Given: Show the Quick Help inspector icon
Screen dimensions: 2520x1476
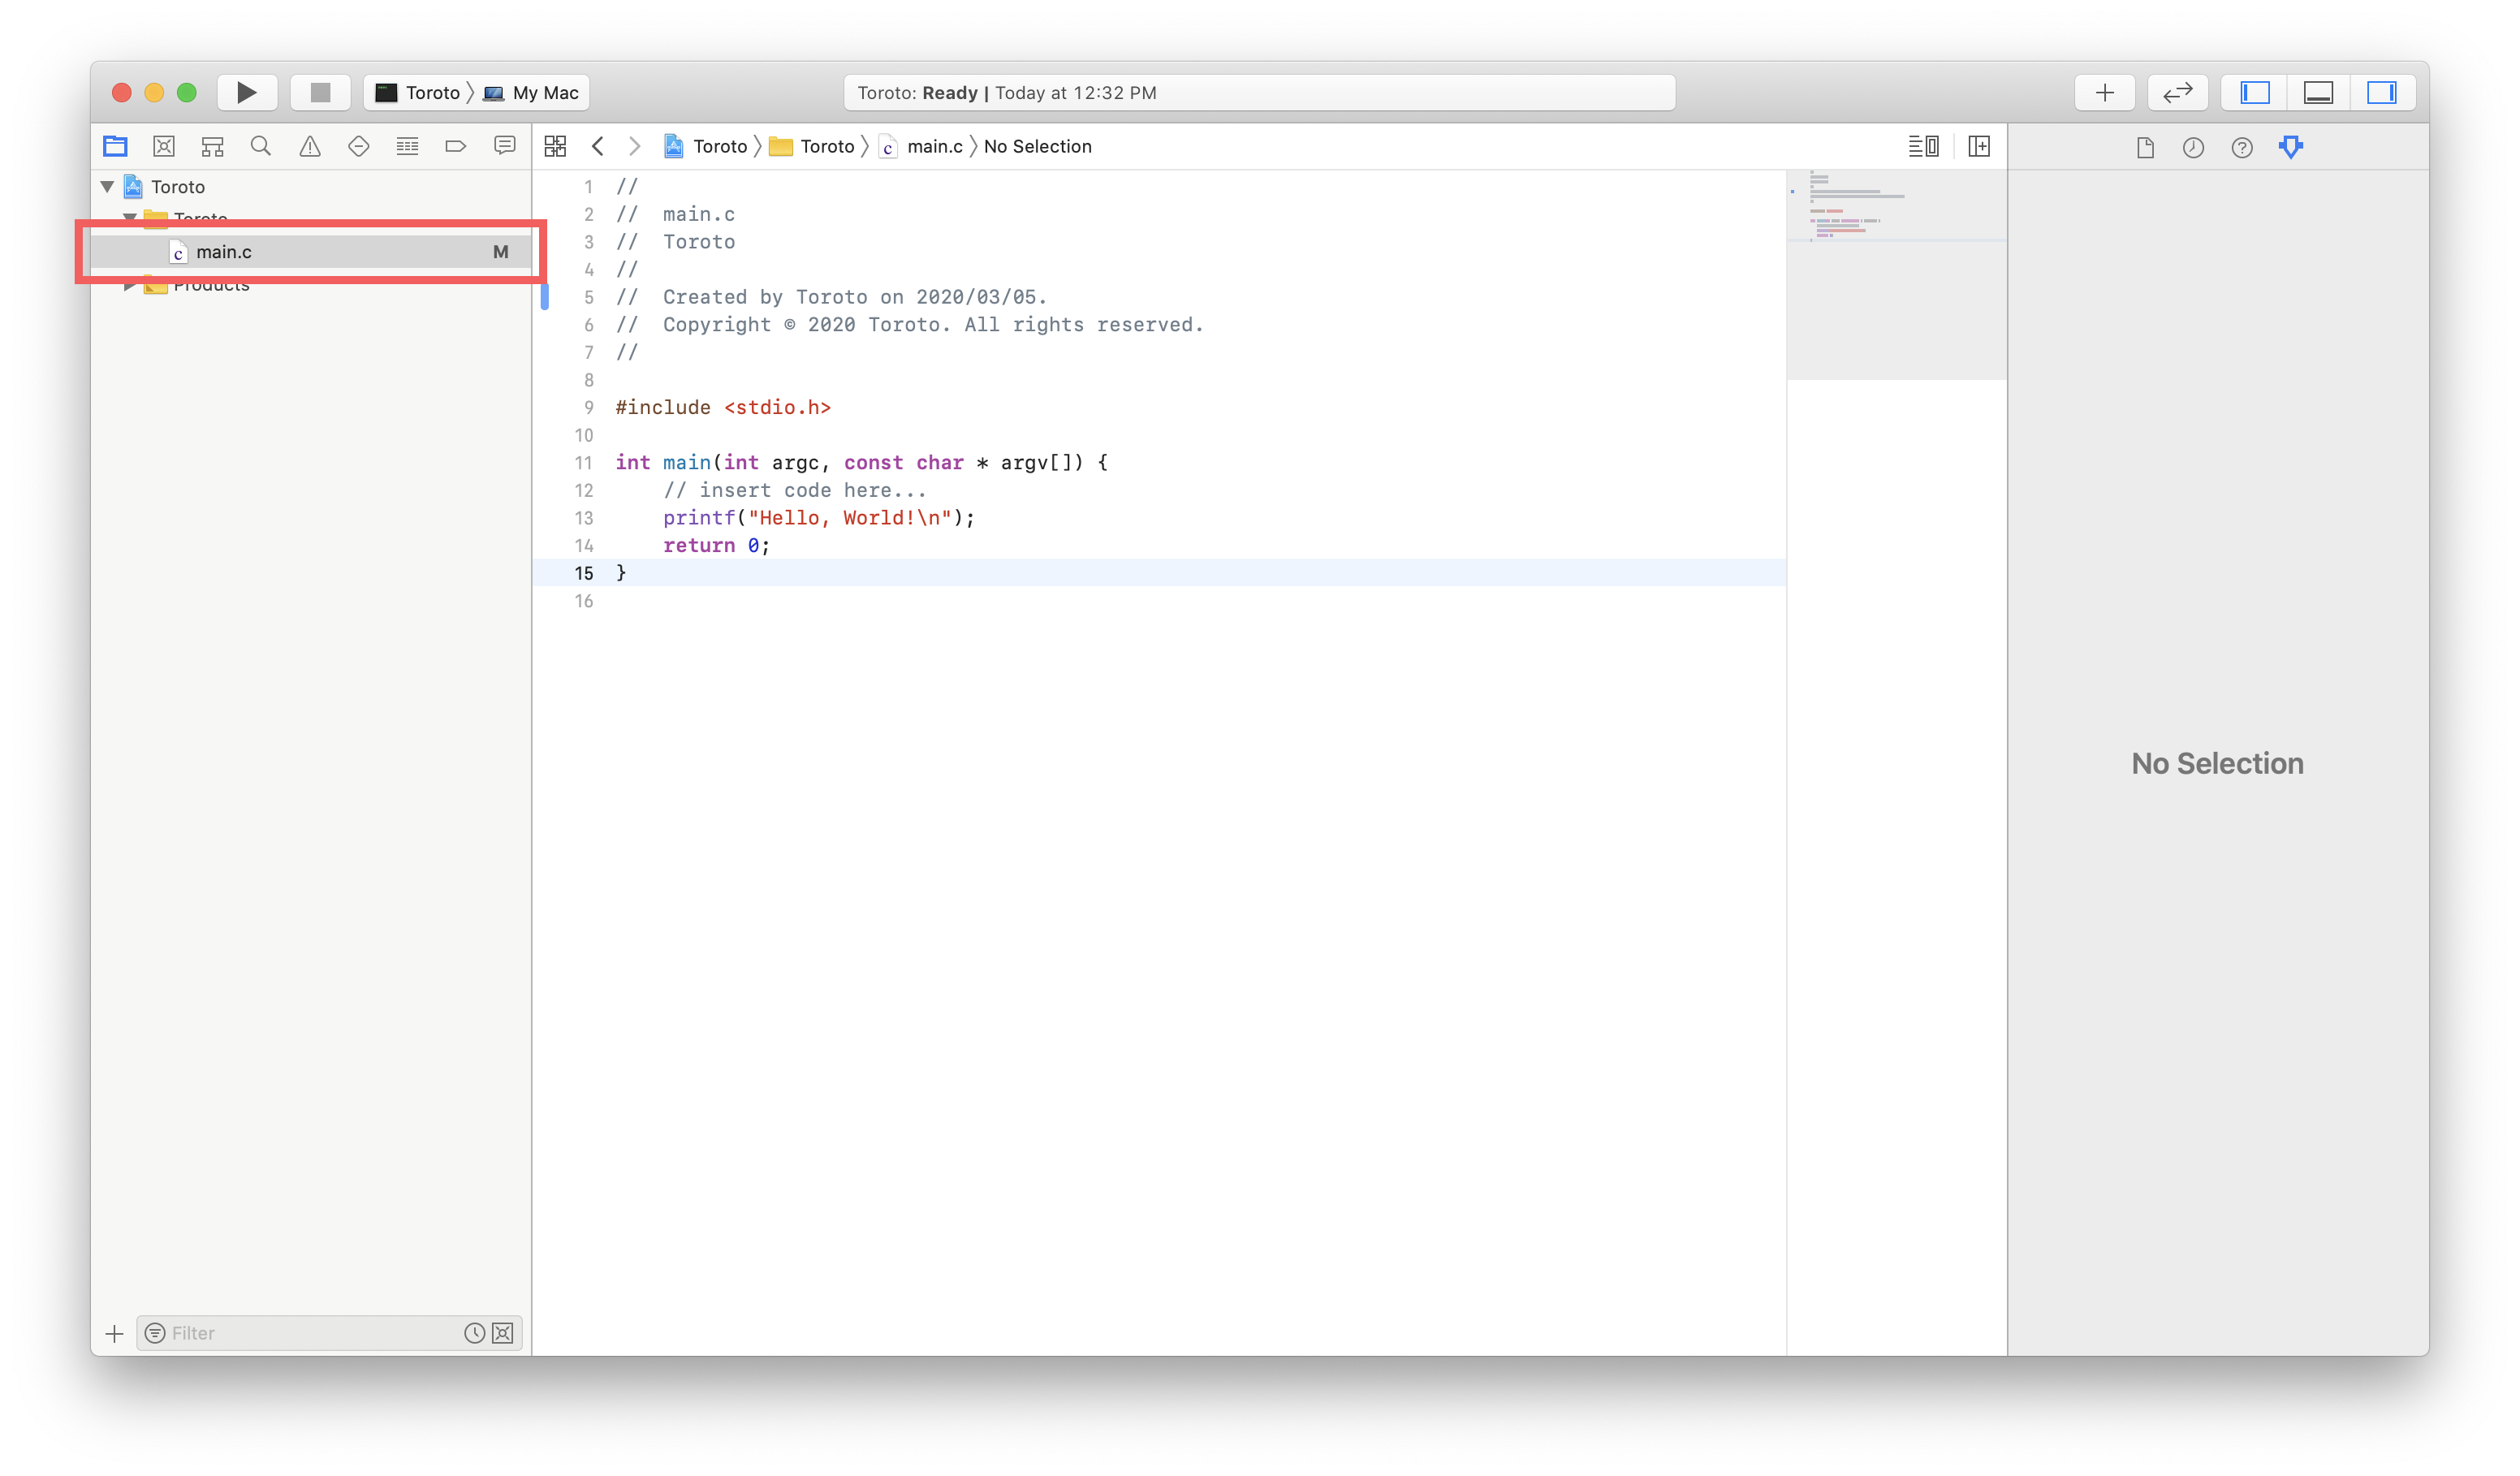Looking at the screenshot, I should click(x=2242, y=148).
